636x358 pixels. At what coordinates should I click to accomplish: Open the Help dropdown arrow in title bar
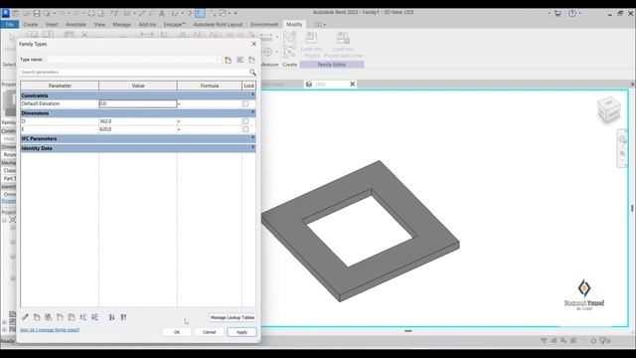(x=579, y=13)
